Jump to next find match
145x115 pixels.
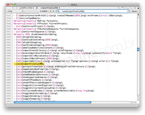pyautogui.click(x=54, y=11)
